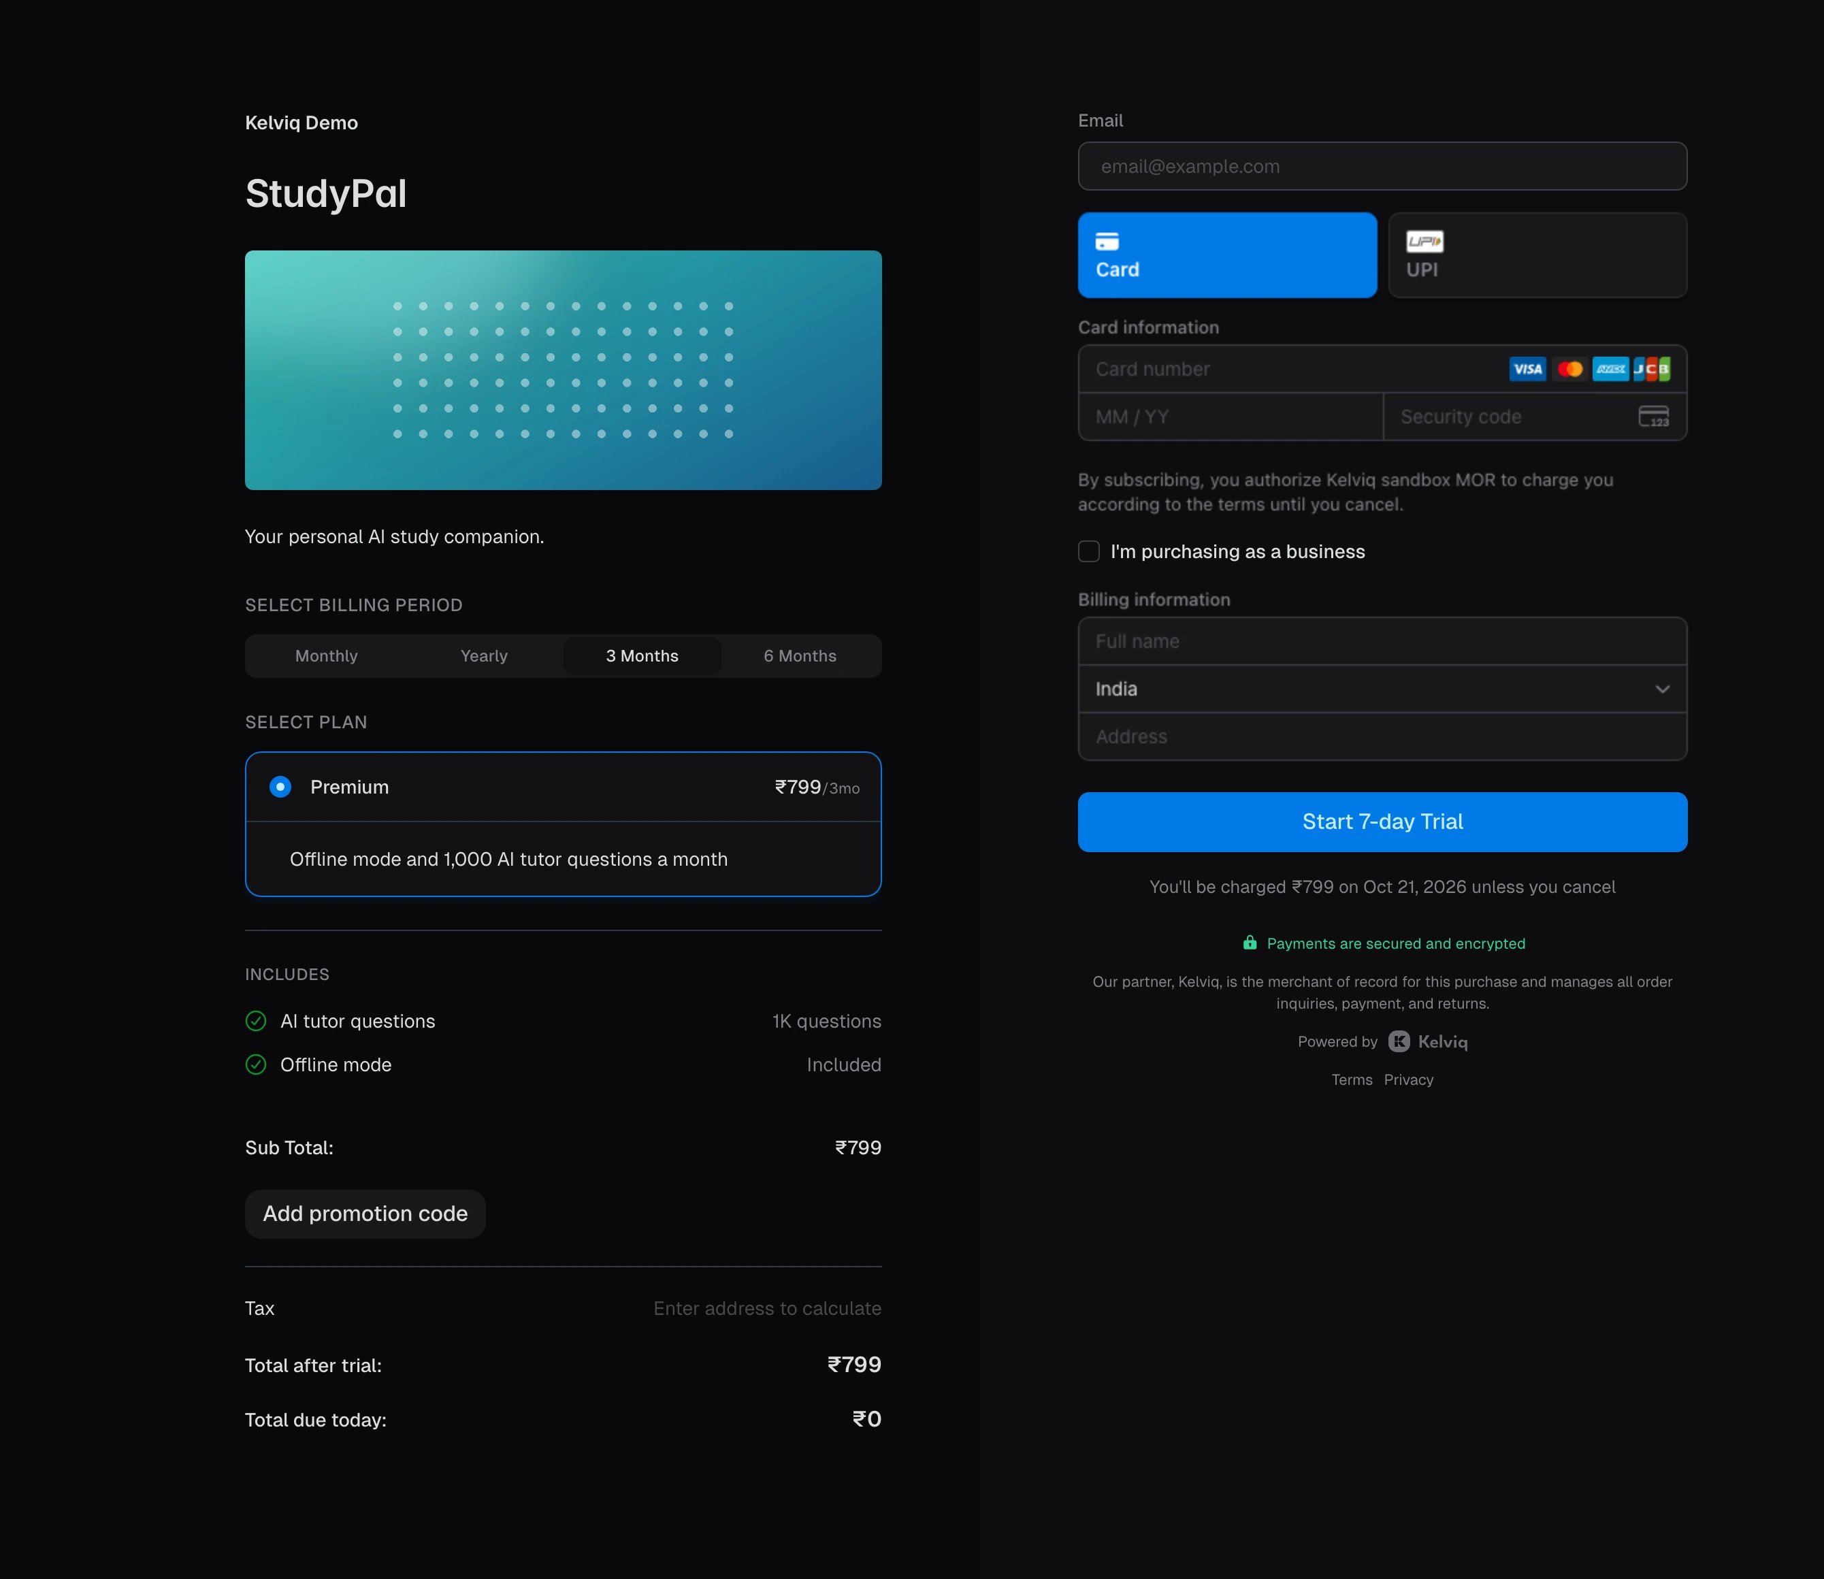
Task: Click the StudyPal product banner image
Action: point(563,370)
